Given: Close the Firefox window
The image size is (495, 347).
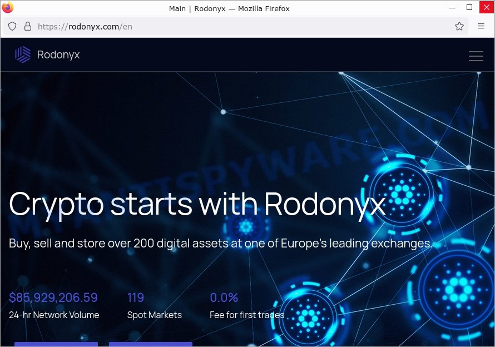Looking at the screenshot, I should tap(484, 8).
